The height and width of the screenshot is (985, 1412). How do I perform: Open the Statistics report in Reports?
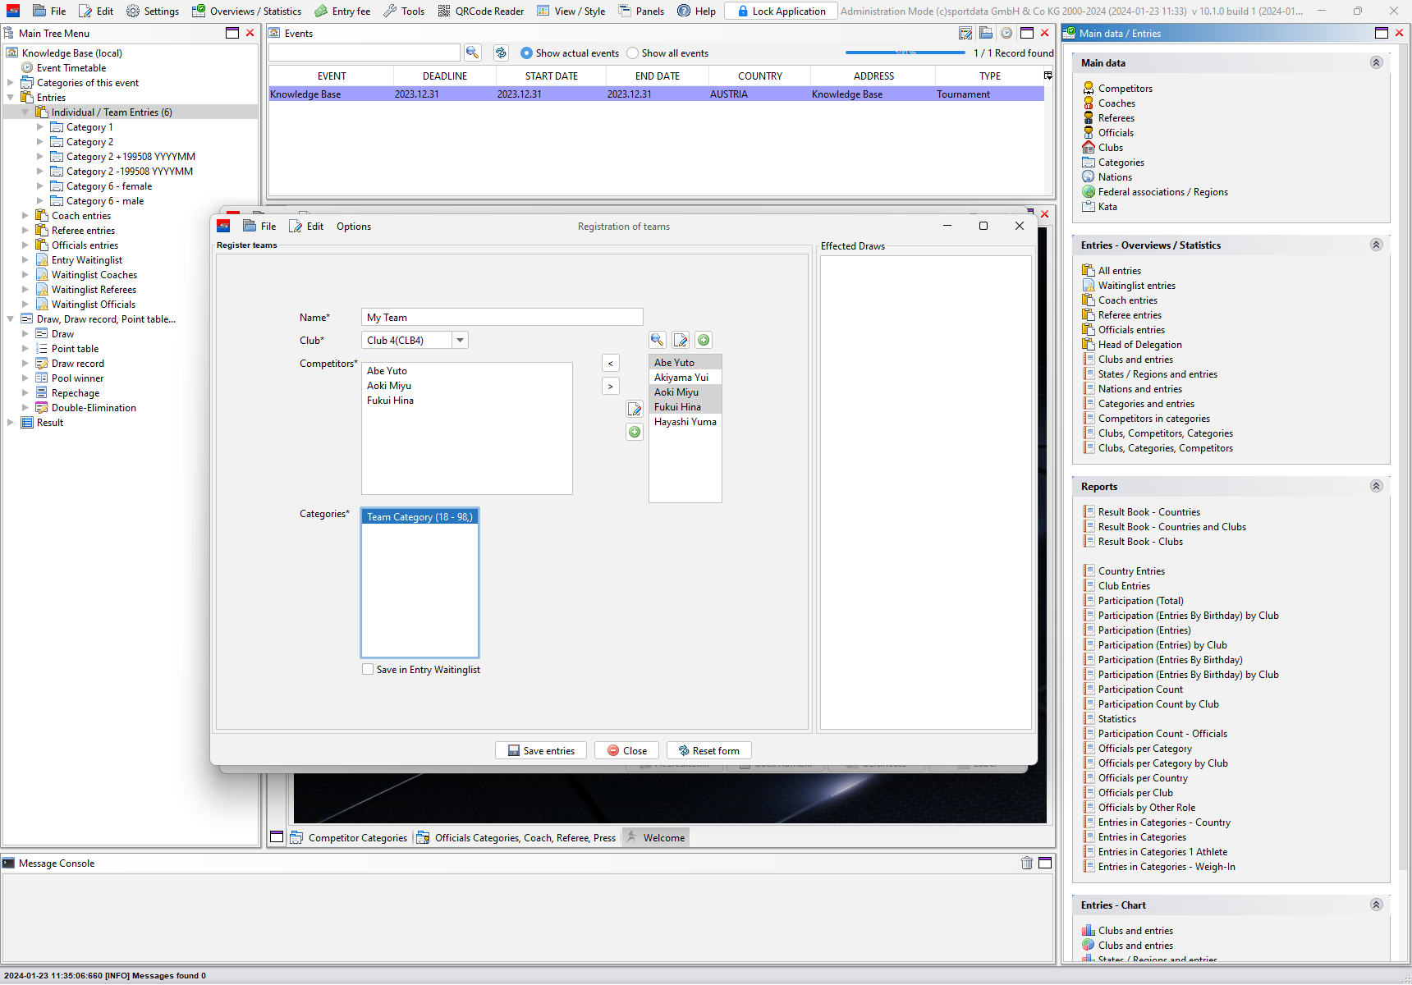(x=1117, y=719)
